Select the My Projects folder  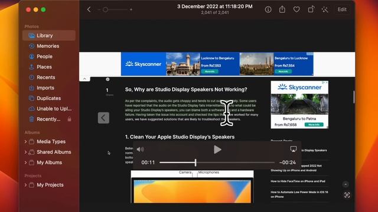50,185
